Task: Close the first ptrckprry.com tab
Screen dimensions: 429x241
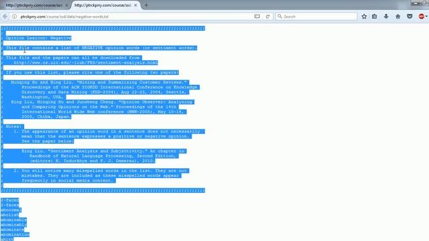Action: click(x=66, y=5)
